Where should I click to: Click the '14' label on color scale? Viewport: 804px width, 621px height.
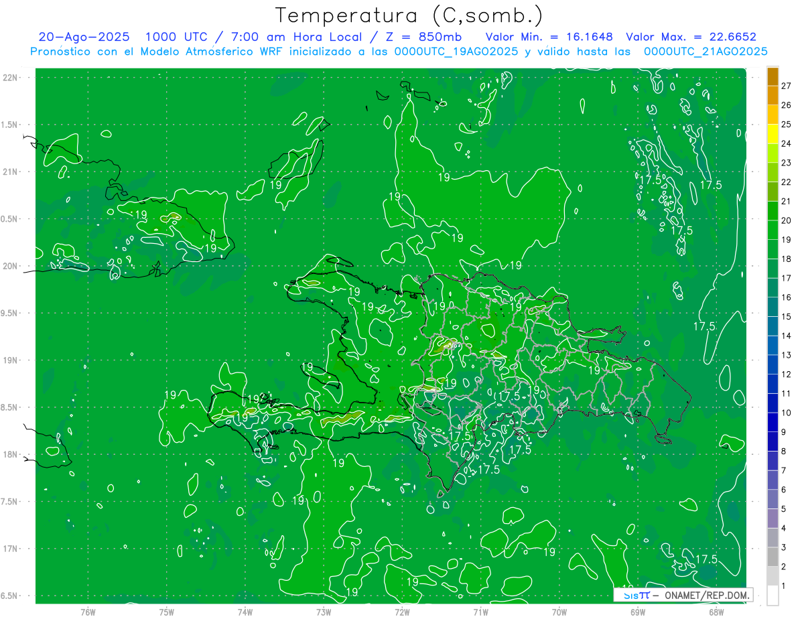[x=786, y=336]
